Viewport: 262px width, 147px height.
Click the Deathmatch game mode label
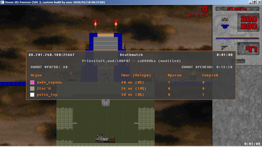click(x=131, y=55)
